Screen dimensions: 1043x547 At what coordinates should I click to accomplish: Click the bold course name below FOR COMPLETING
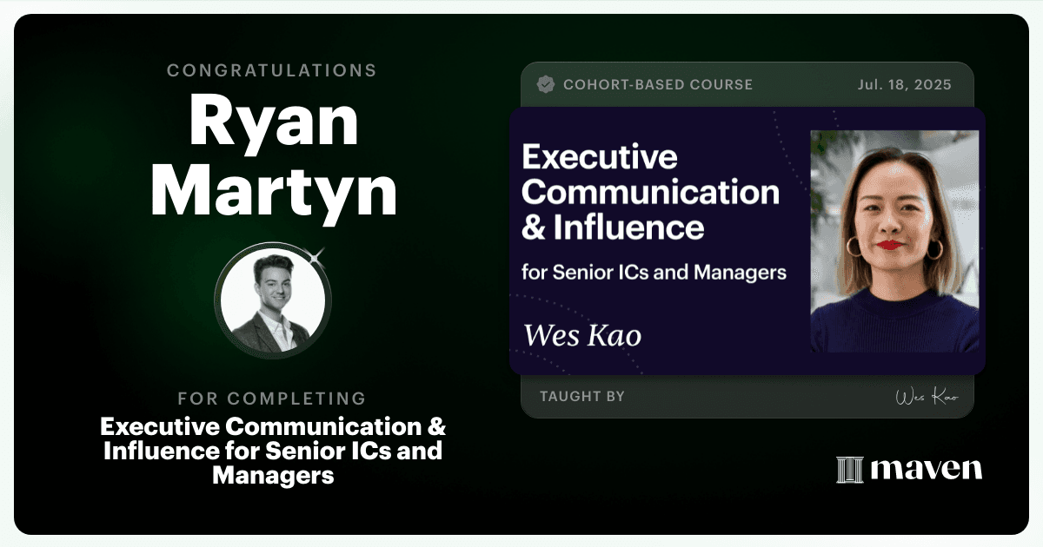273,451
